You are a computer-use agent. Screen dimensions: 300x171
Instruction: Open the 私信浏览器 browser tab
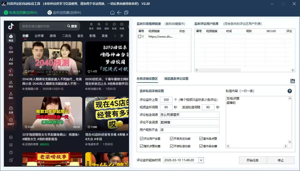pos(21,13)
